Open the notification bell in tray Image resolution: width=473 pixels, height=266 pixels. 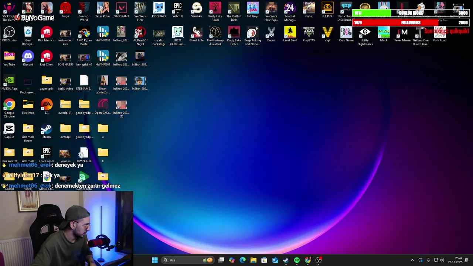tap(466, 260)
